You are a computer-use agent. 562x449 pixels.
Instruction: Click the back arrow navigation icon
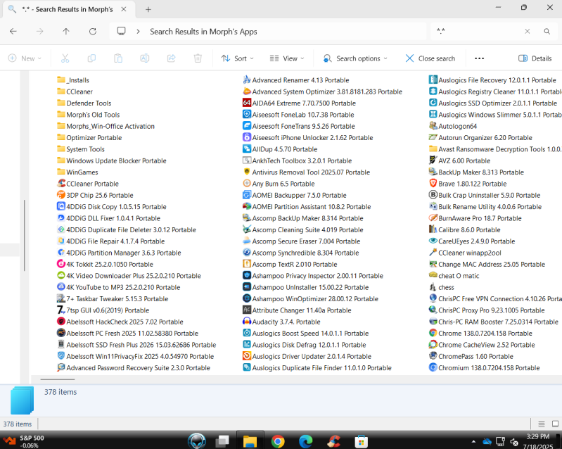[x=13, y=32]
